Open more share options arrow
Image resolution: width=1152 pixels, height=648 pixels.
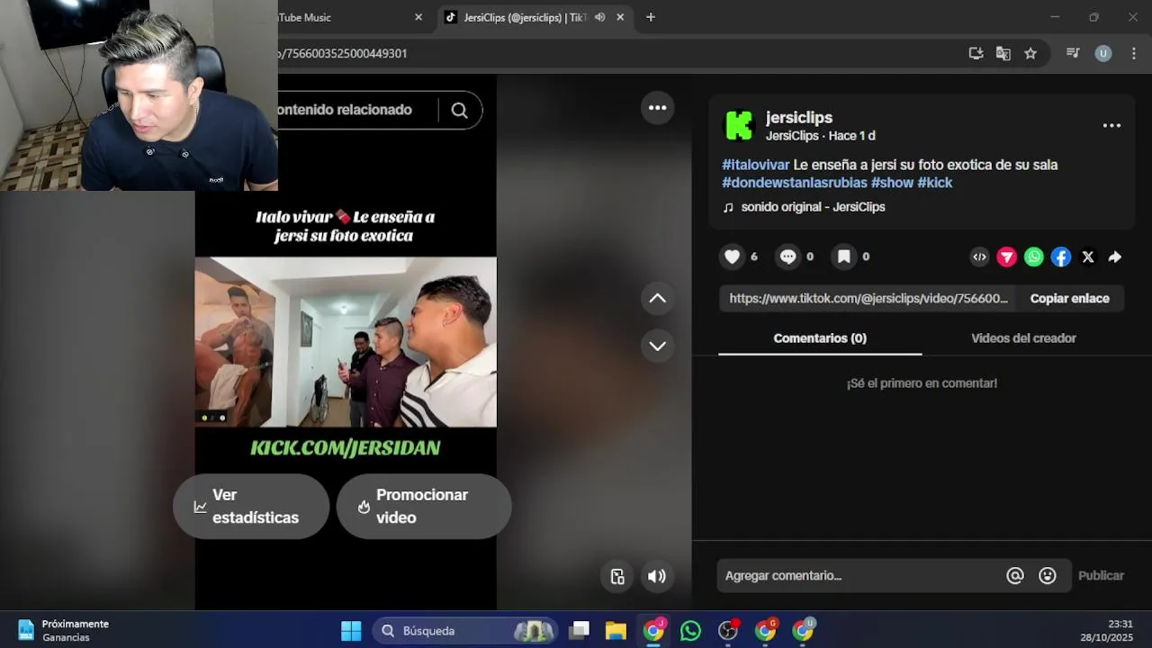click(1115, 257)
